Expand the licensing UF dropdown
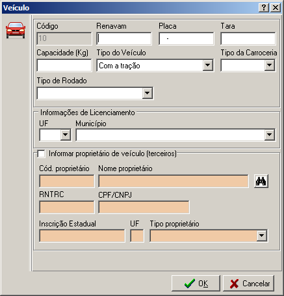Screen dimensions: 284x296 coord(66,135)
